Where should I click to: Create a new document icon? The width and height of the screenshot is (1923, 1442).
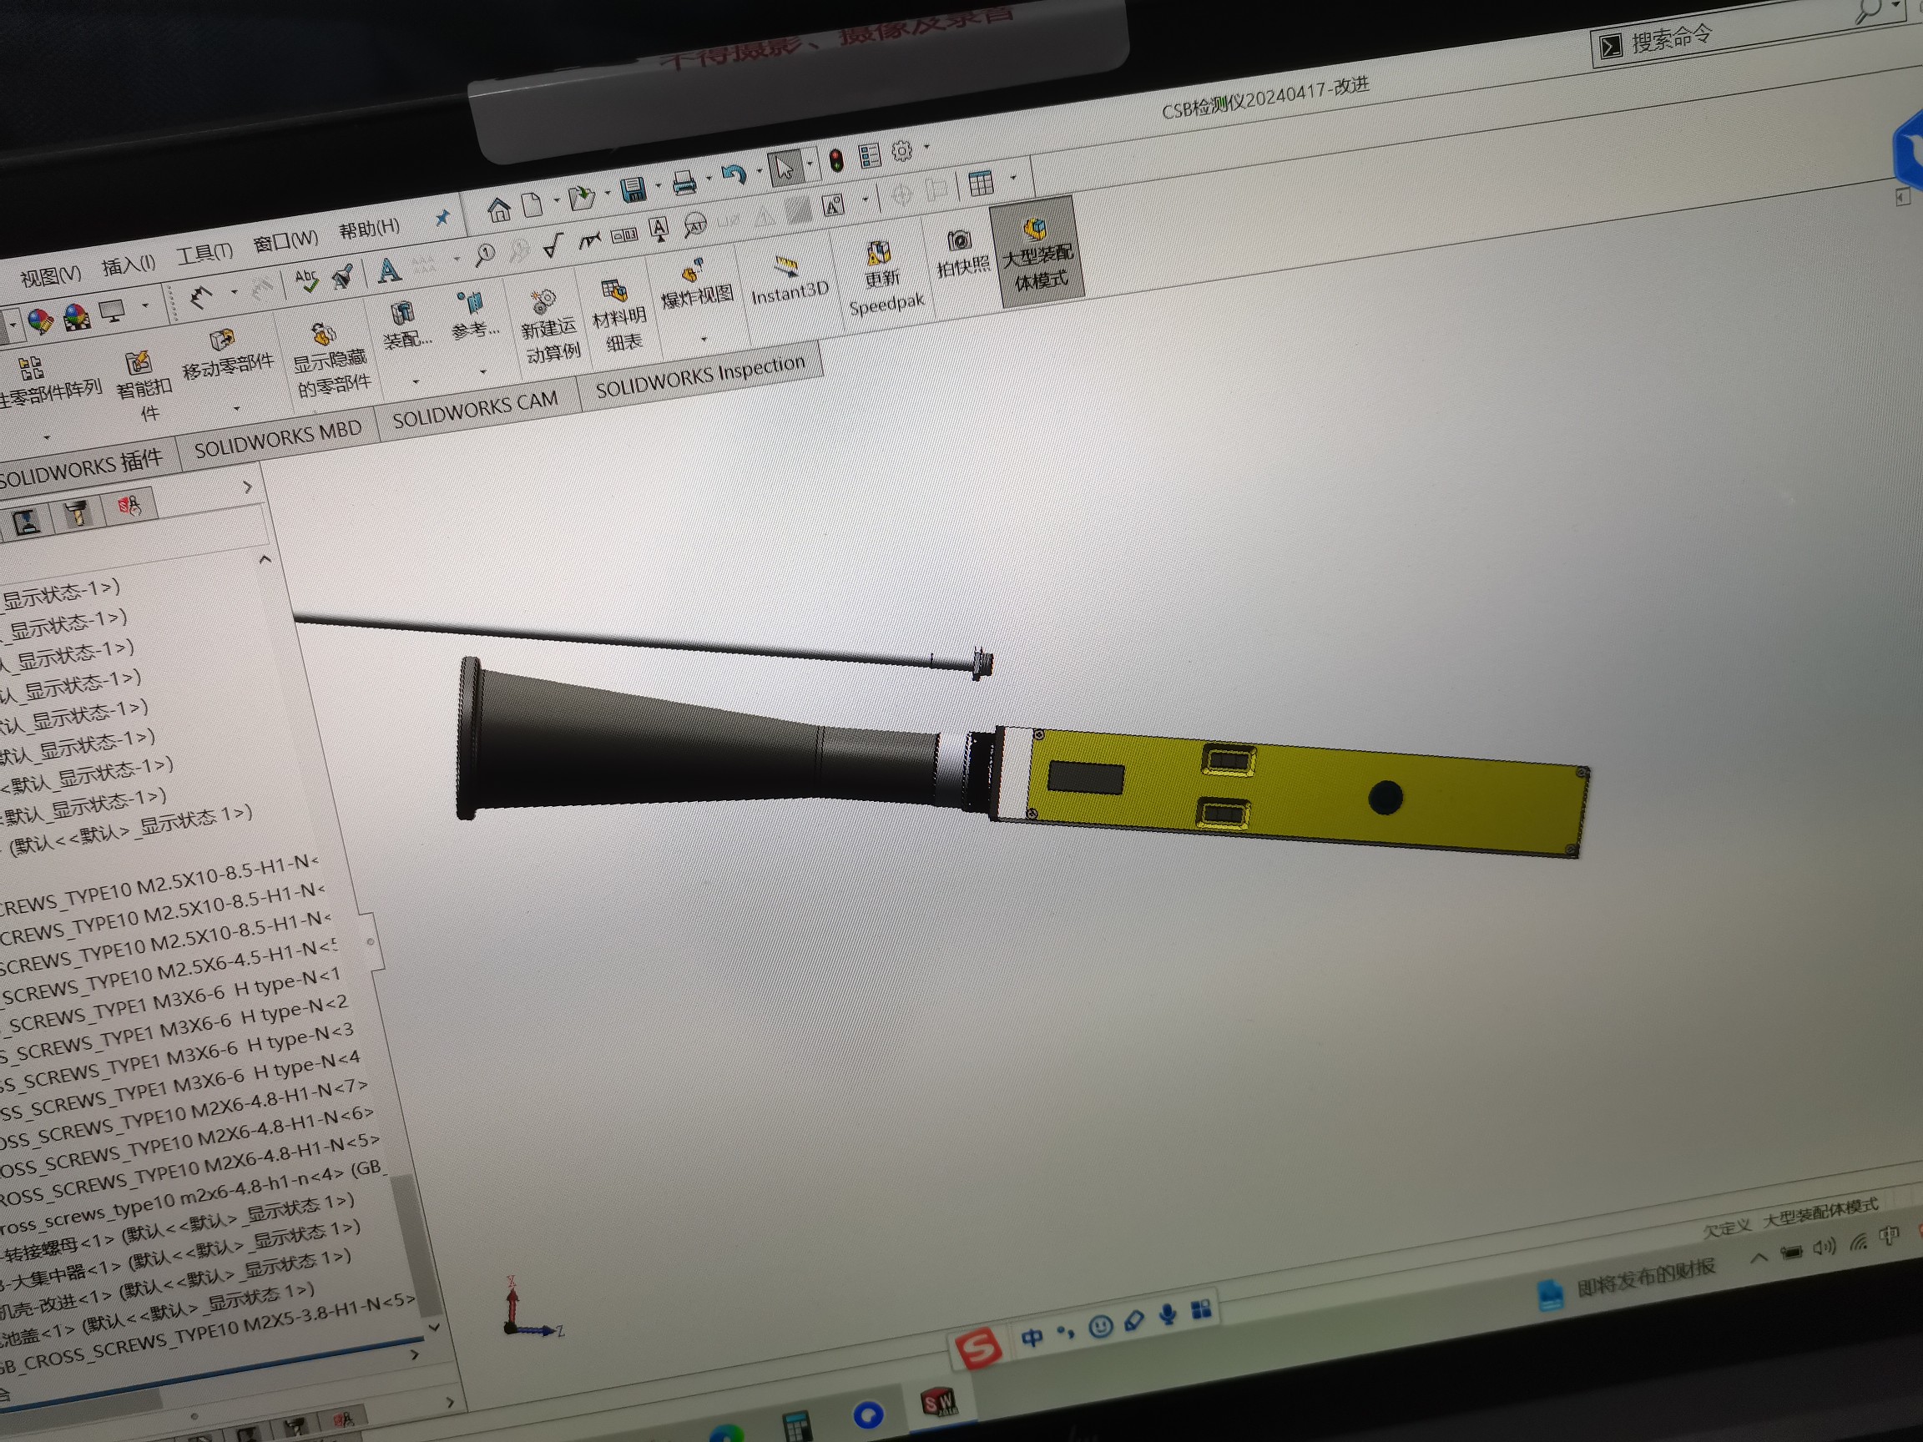(x=532, y=205)
